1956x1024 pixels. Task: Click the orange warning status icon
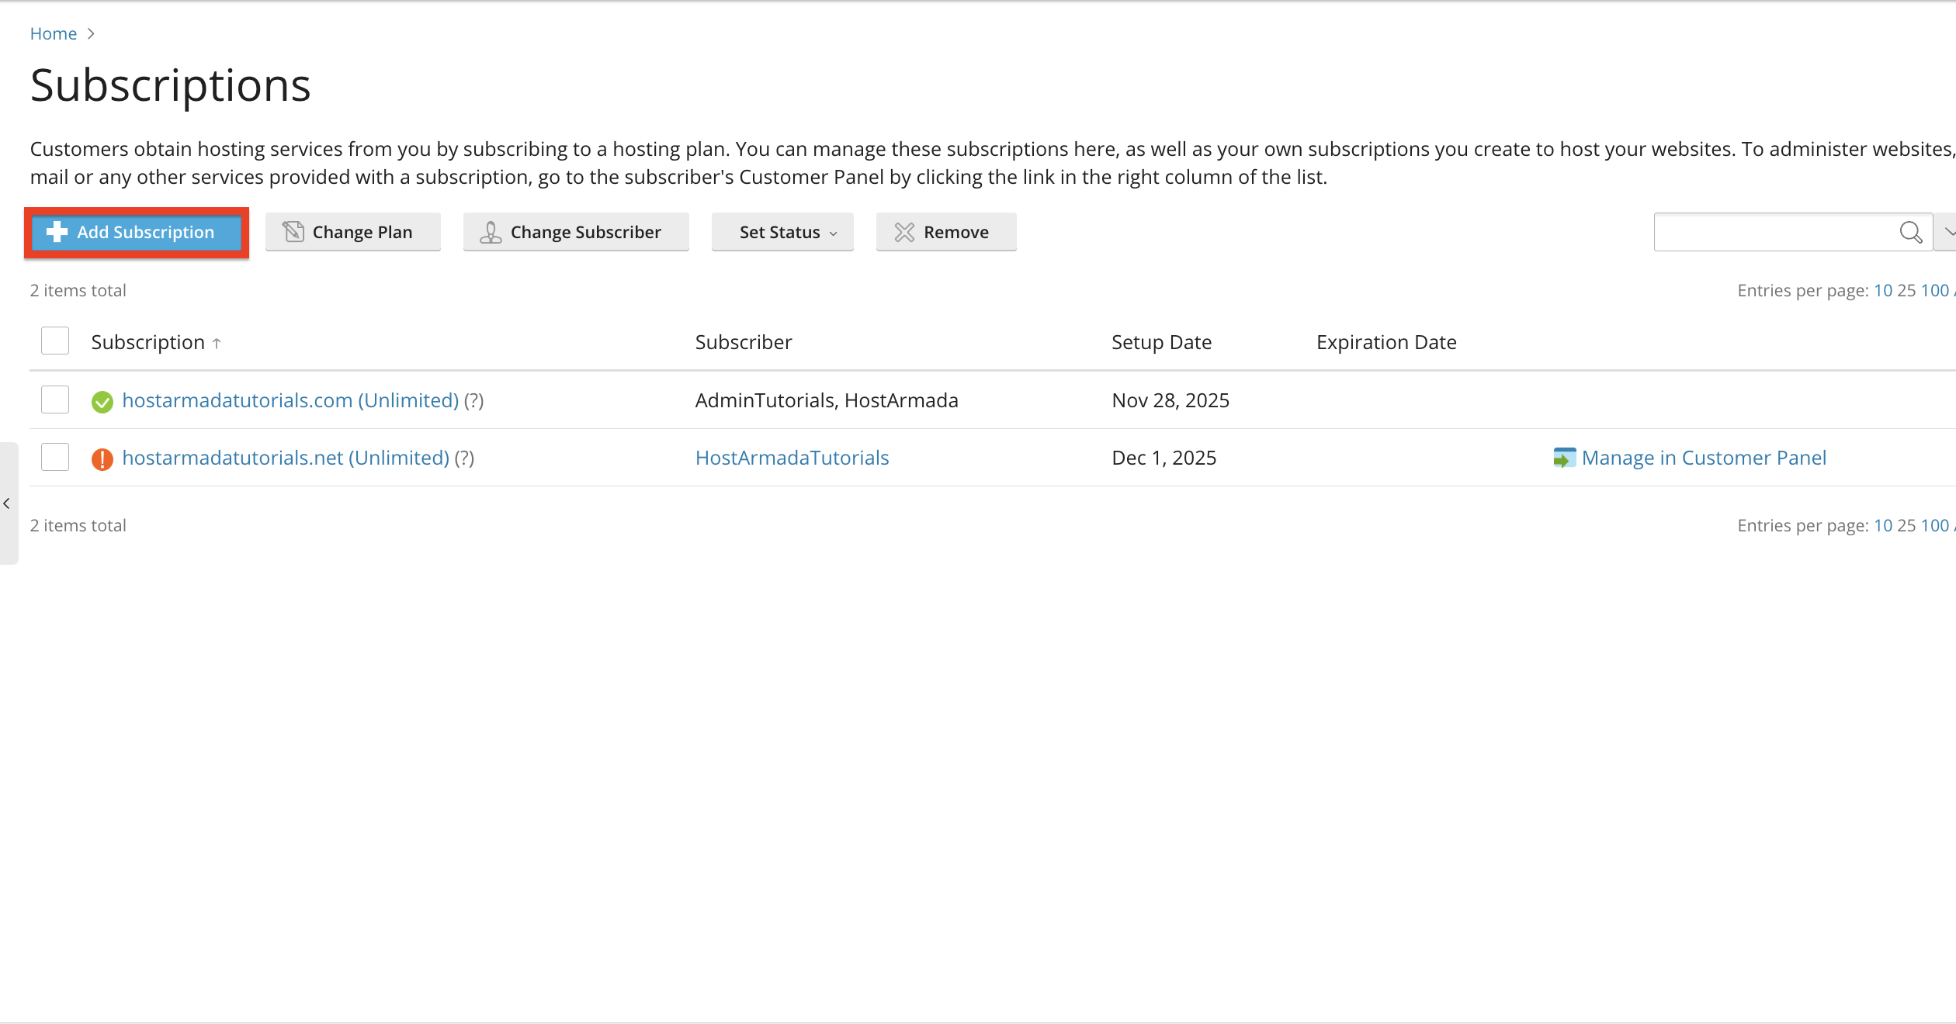(x=102, y=459)
